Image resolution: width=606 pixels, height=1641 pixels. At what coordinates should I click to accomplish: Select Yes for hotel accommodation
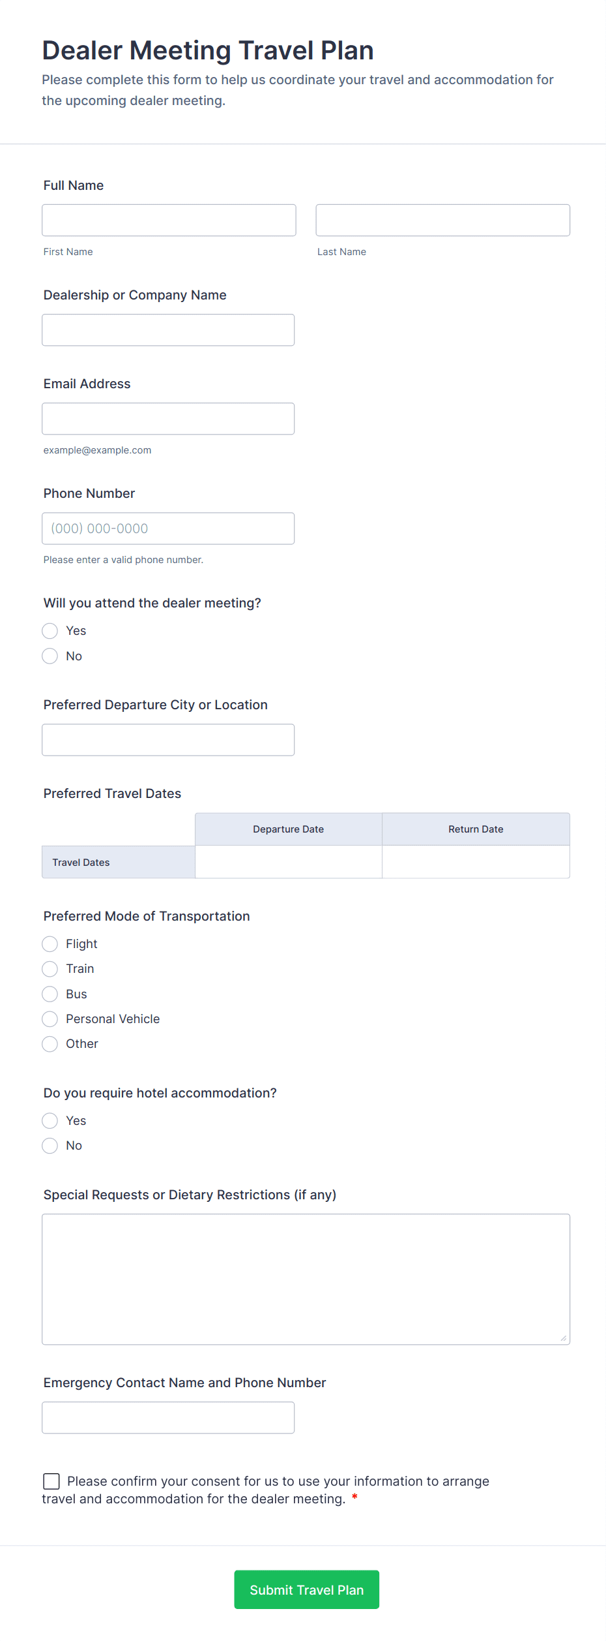coord(50,1121)
